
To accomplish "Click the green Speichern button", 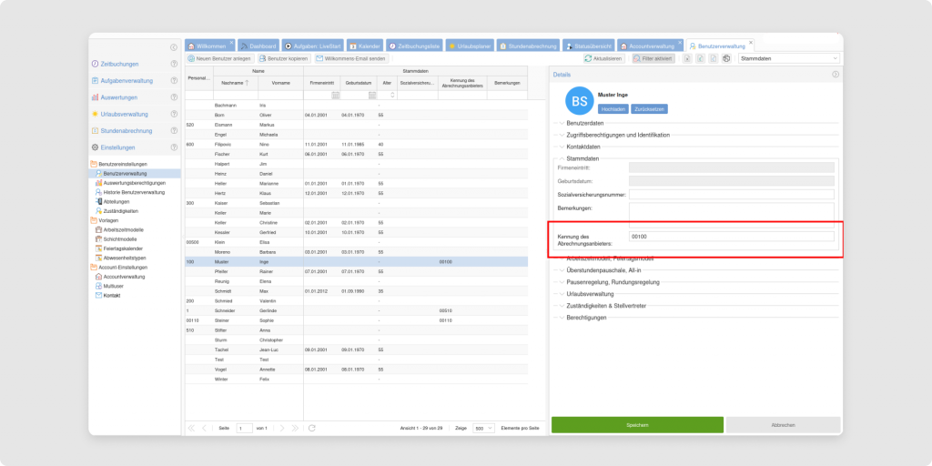I will (x=637, y=425).
